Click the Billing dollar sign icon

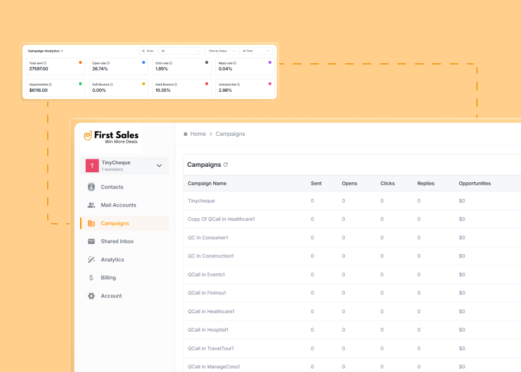[91, 278]
